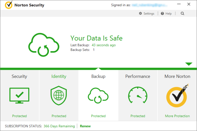Viewport: 197px width, 131px height.
Task: Click the Identity shield globe icon
Action: tap(59, 95)
